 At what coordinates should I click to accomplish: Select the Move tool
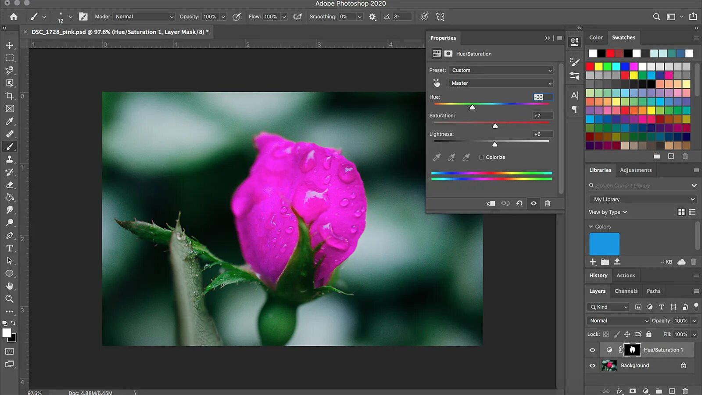(x=9, y=45)
